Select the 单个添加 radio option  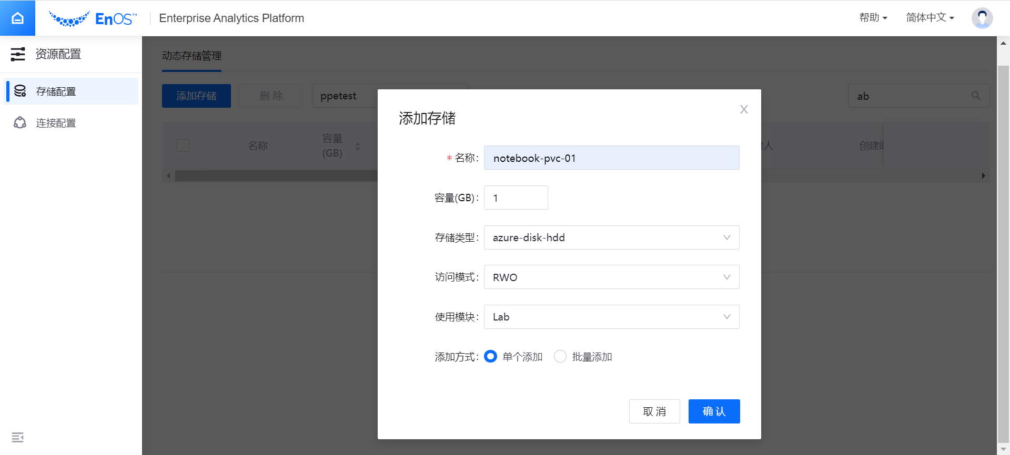click(490, 356)
